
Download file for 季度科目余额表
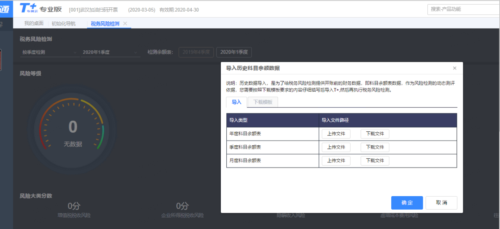click(x=375, y=147)
